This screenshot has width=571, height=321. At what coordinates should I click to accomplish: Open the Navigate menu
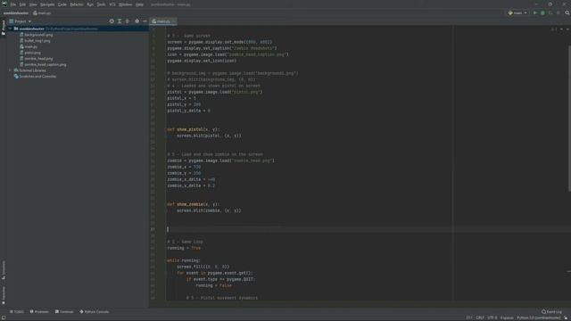click(47, 4)
